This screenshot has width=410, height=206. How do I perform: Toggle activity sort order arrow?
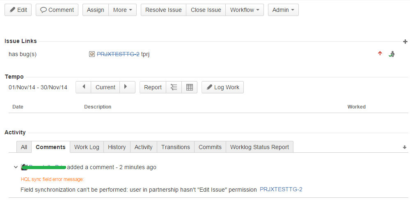(x=404, y=147)
